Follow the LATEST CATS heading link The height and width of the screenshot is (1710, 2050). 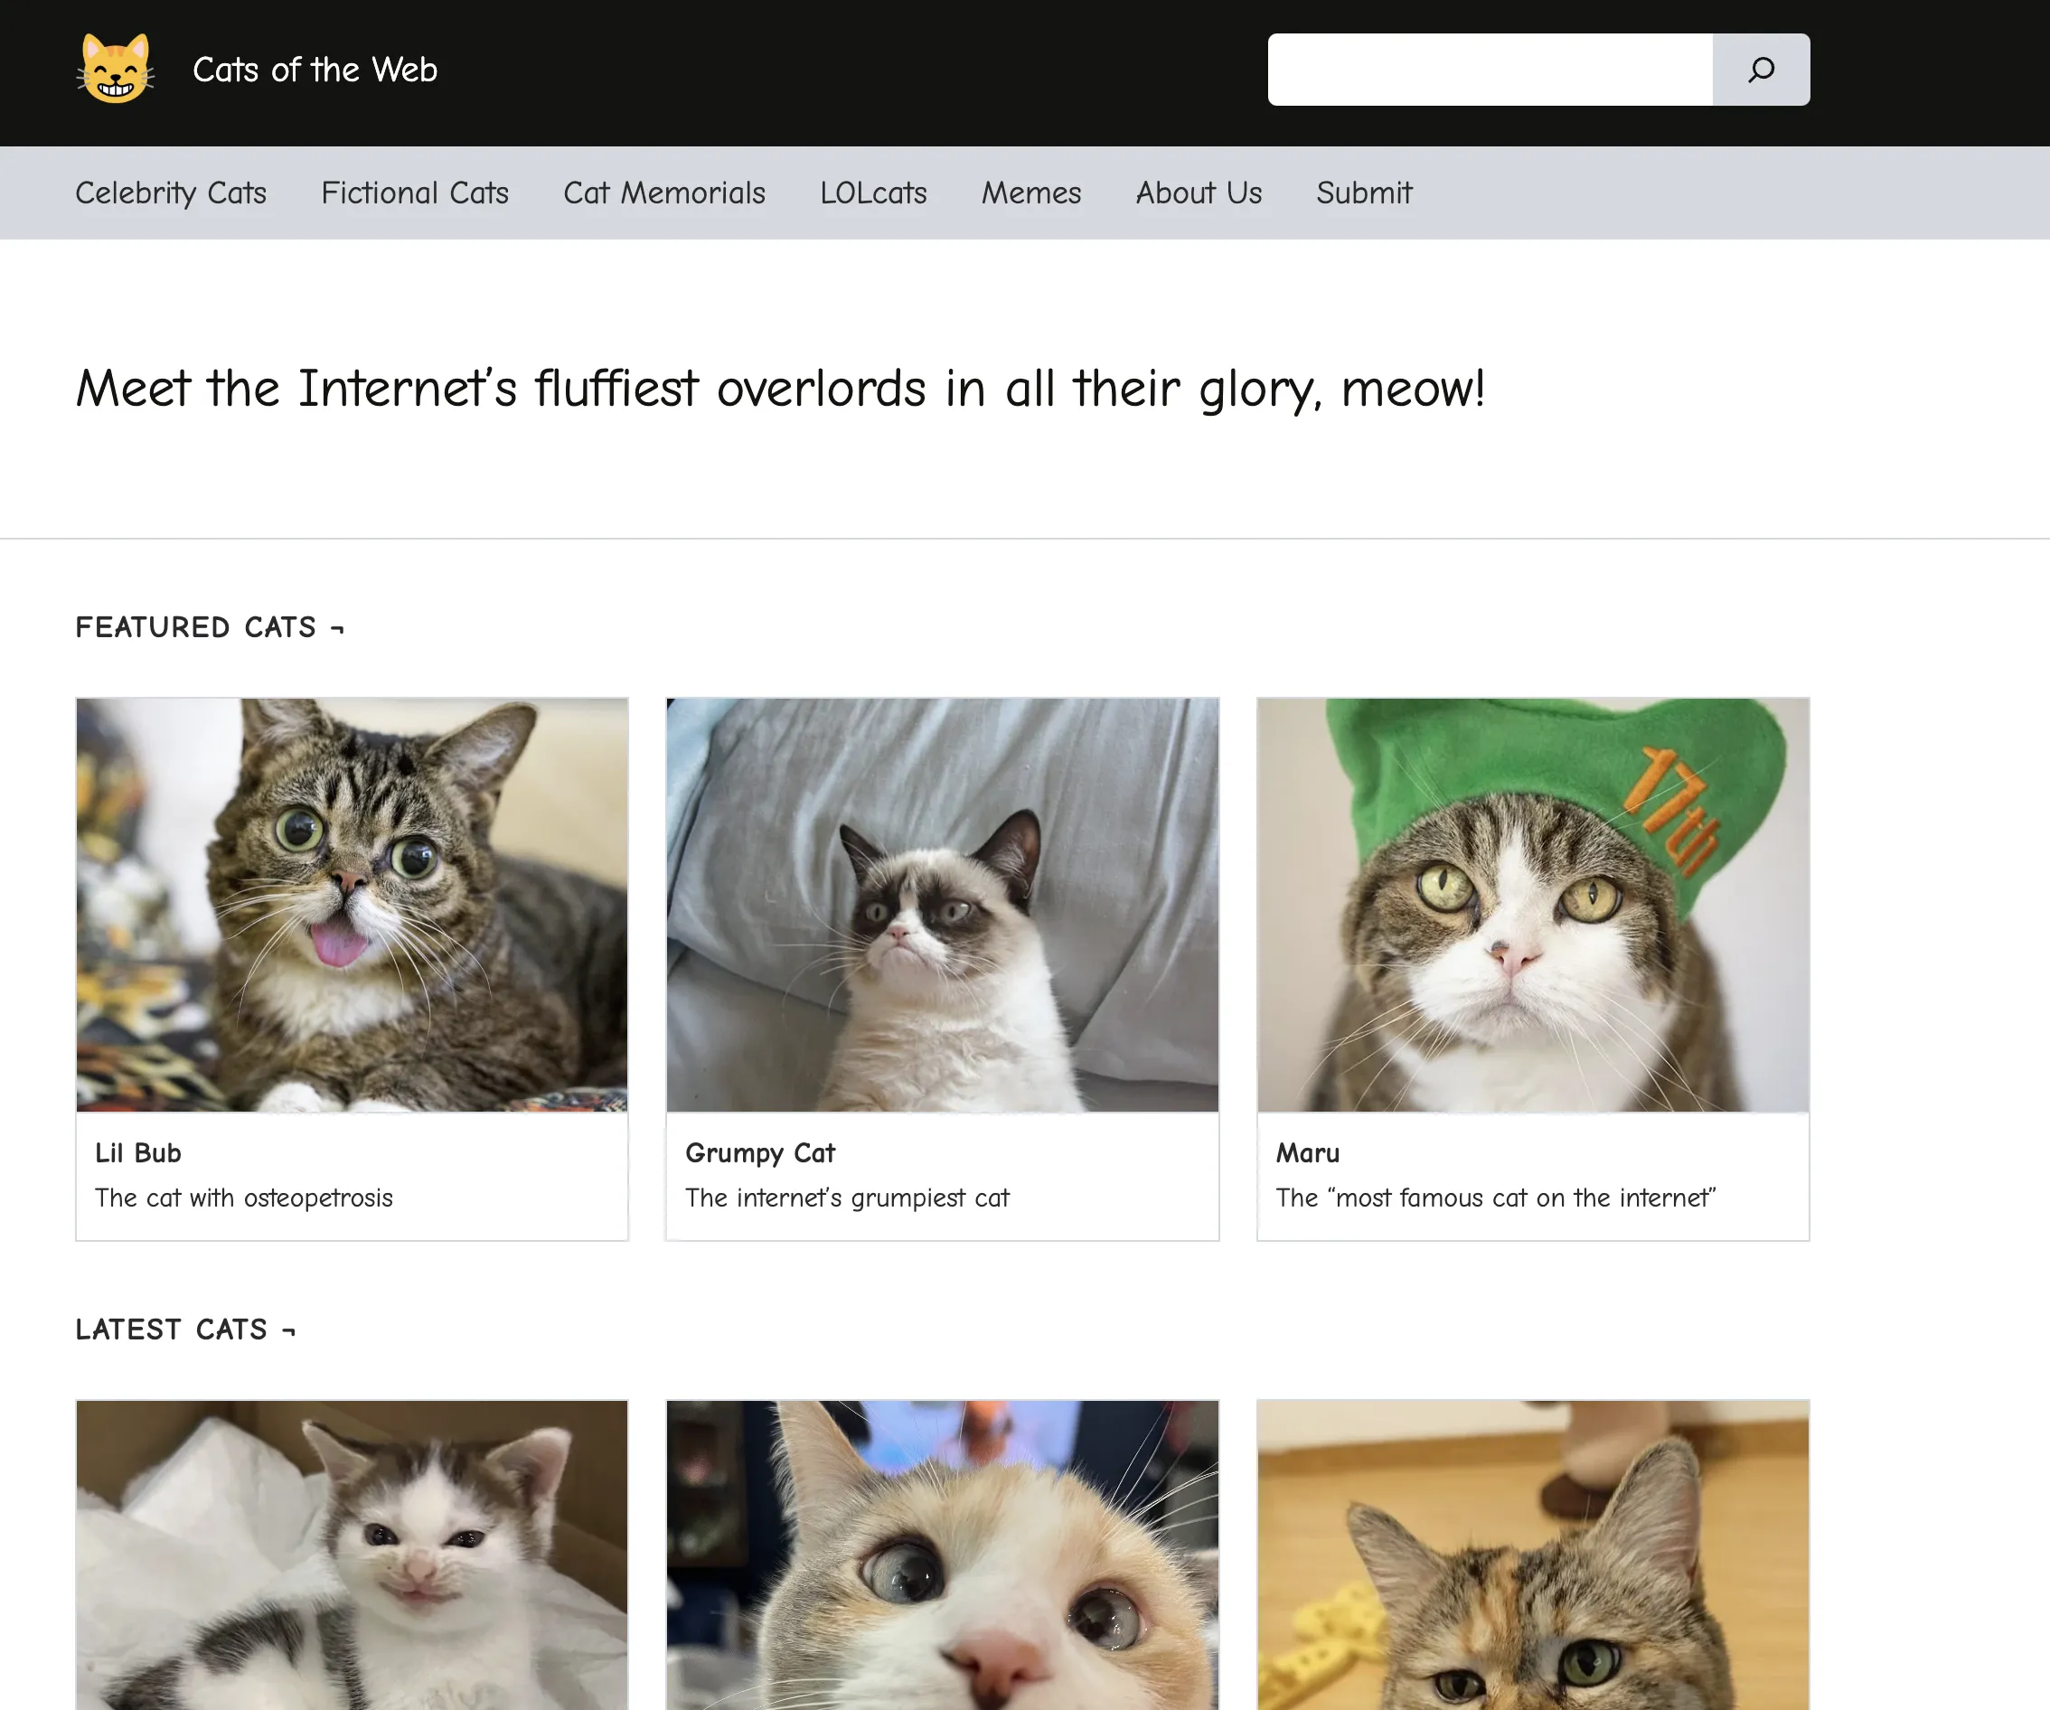[x=185, y=1329]
